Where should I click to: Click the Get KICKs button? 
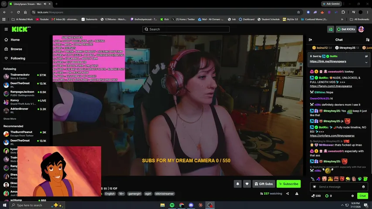point(346,29)
